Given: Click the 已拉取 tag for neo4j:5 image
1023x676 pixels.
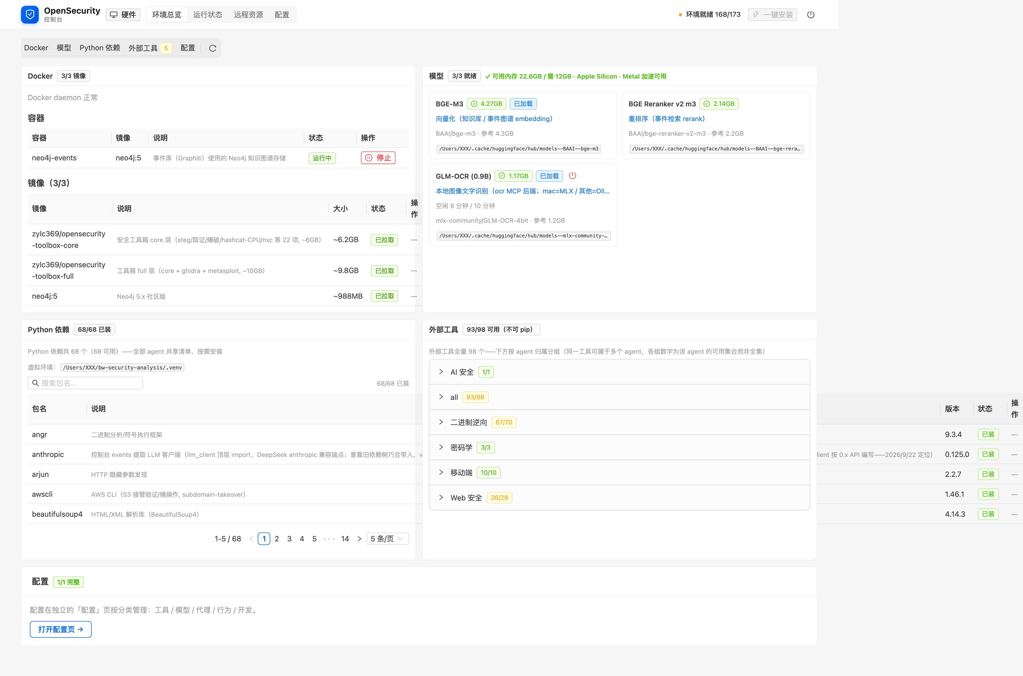Looking at the screenshot, I should pyautogui.click(x=384, y=296).
